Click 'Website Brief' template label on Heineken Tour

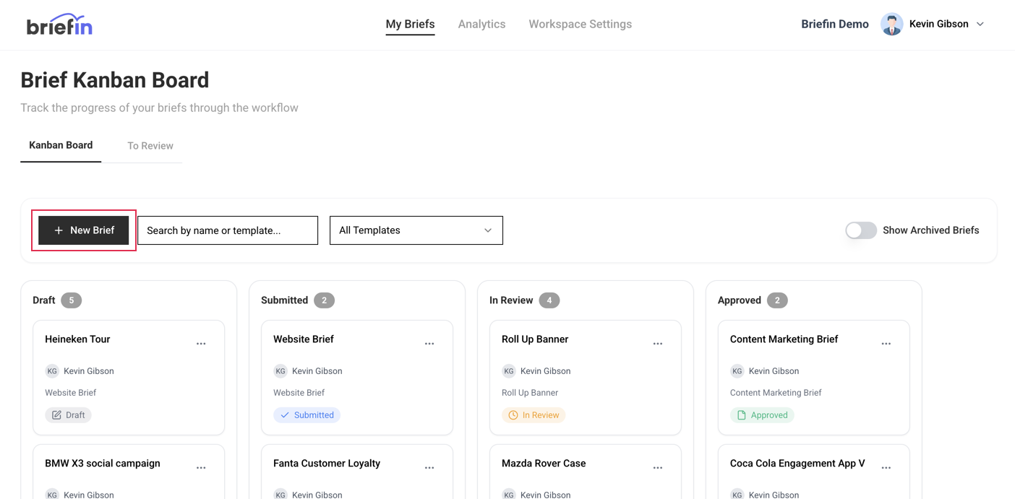71,393
